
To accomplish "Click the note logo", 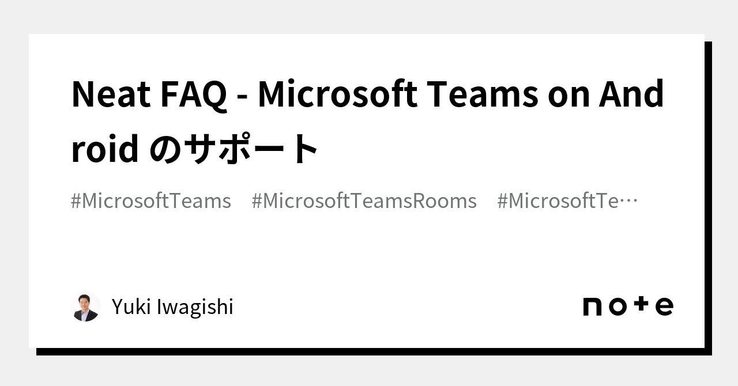I will tap(628, 306).
